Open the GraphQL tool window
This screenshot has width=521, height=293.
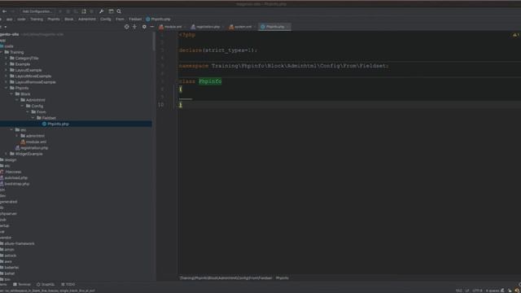[x=46, y=285]
